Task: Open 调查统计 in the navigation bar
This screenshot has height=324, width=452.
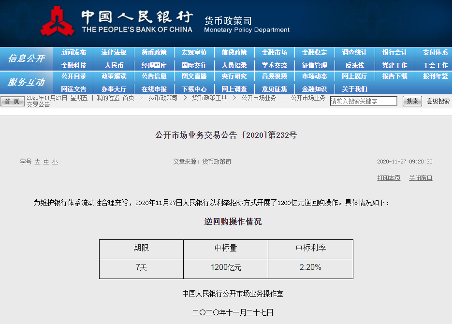Action: (x=354, y=53)
